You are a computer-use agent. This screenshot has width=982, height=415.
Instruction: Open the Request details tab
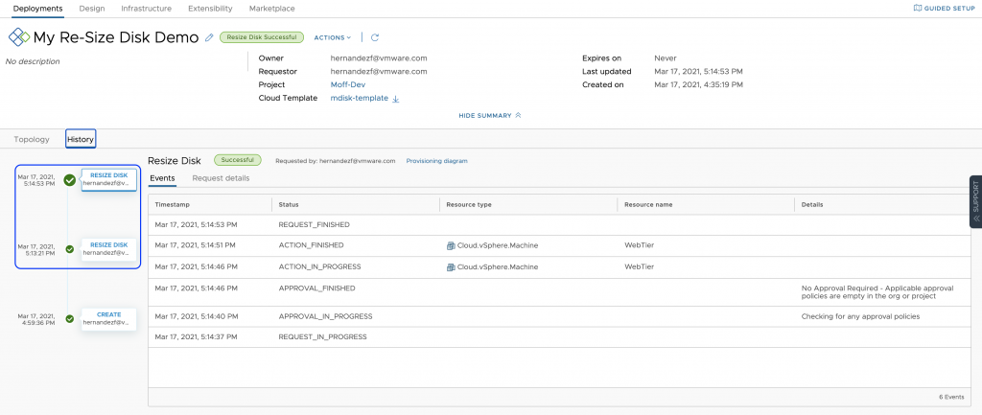(x=221, y=178)
